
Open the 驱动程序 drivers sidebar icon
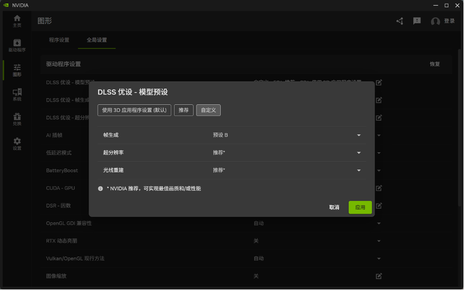[17, 46]
